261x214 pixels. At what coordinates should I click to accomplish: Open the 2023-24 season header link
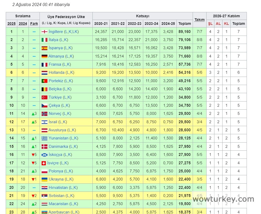pos(151,24)
